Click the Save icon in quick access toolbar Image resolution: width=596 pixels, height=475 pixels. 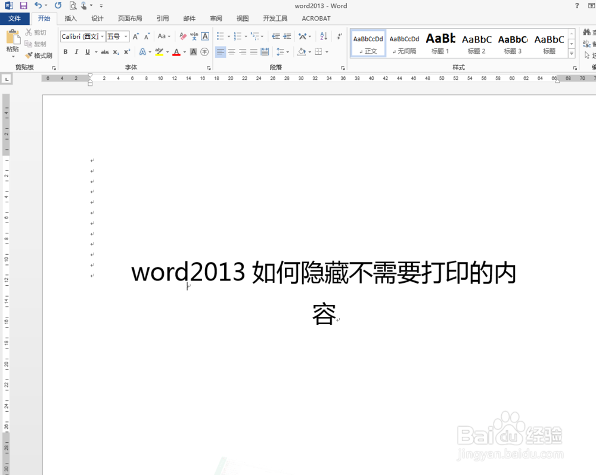pos(24,5)
